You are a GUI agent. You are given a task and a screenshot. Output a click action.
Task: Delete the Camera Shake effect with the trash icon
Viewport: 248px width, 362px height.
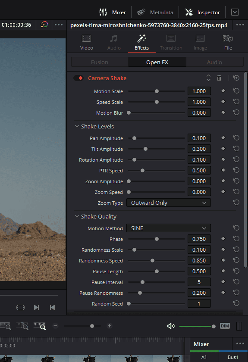pos(219,78)
